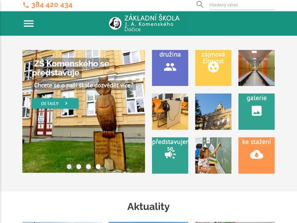Open the ke stažení download cloud tile

(256, 156)
